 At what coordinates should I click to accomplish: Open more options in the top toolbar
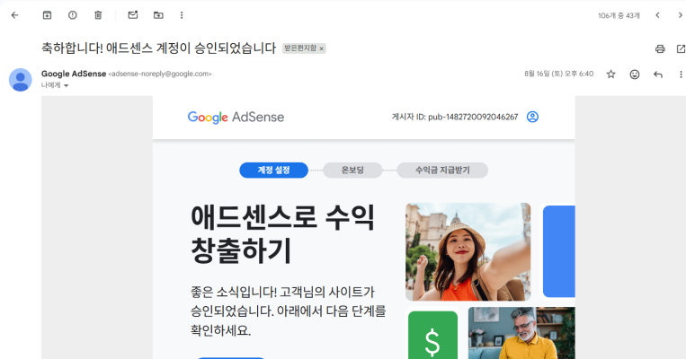tap(182, 15)
